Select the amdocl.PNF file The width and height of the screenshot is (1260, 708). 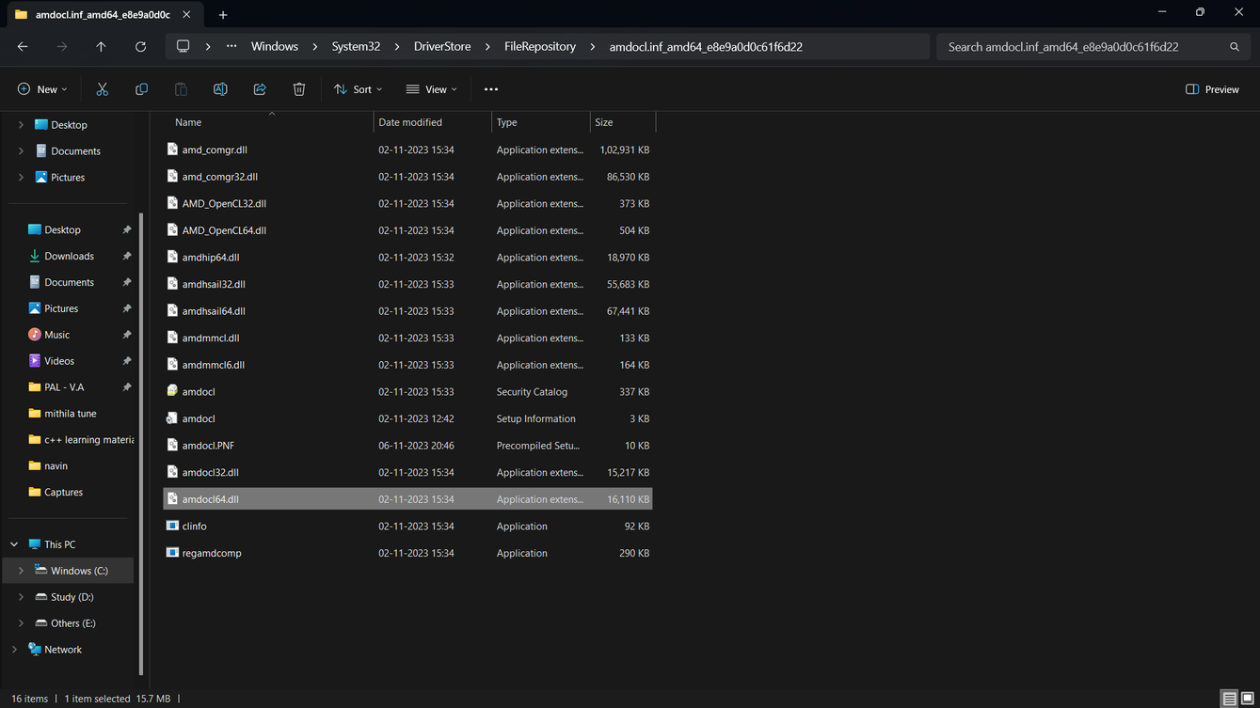pos(407,446)
